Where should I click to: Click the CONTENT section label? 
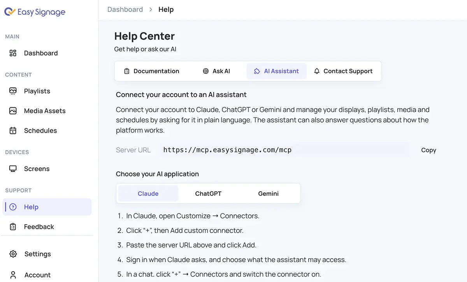(18, 75)
